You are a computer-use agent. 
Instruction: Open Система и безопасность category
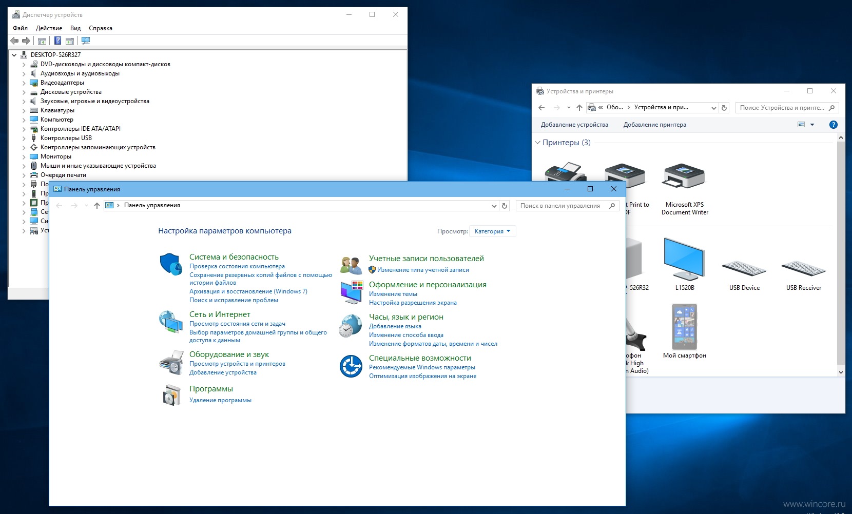pos(234,257)
